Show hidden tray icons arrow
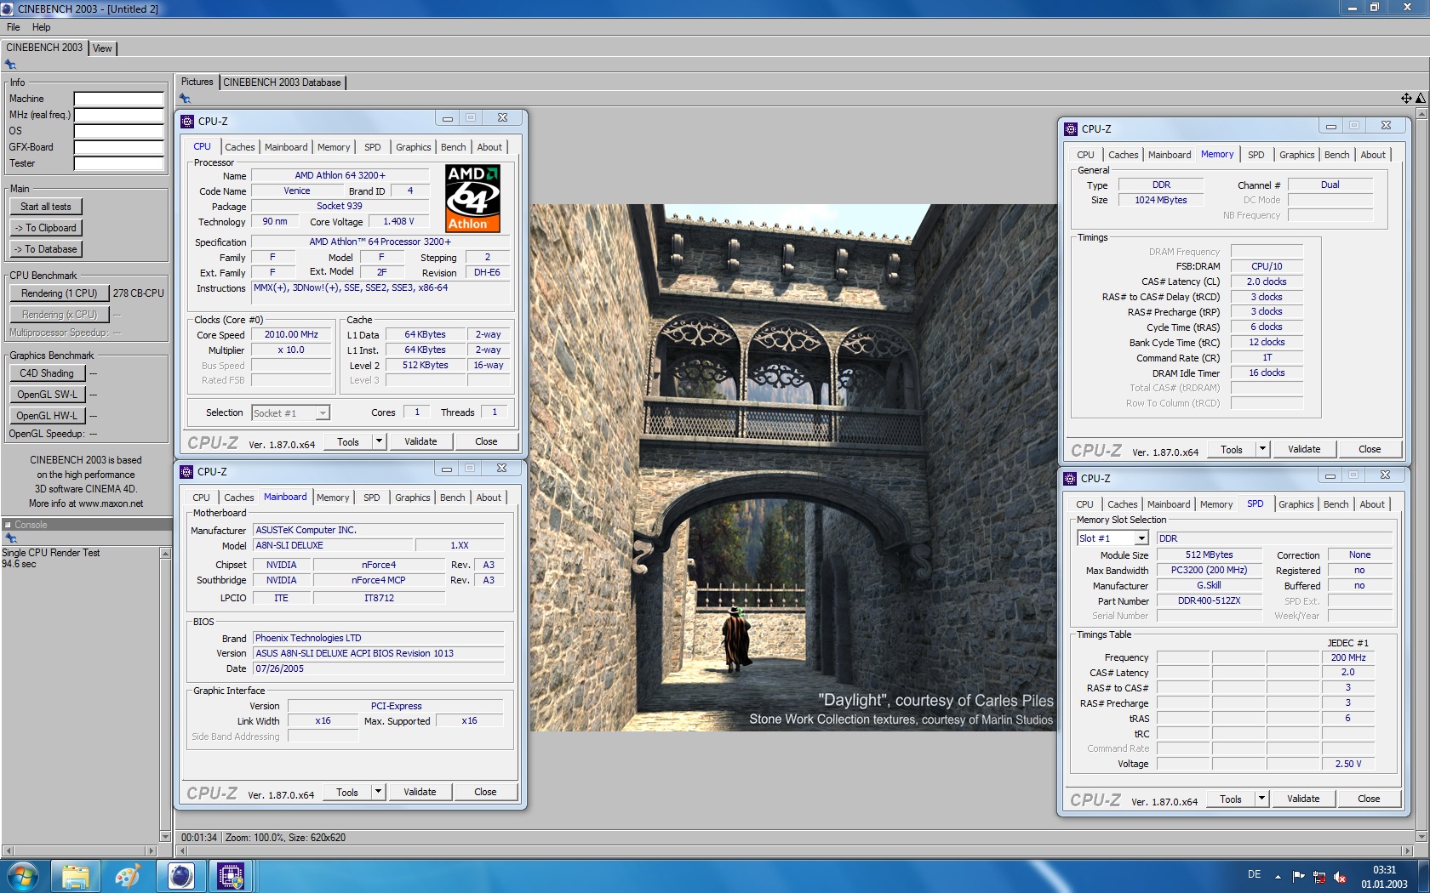This screenshot has width=1430, height=893. pos(1278,877)
